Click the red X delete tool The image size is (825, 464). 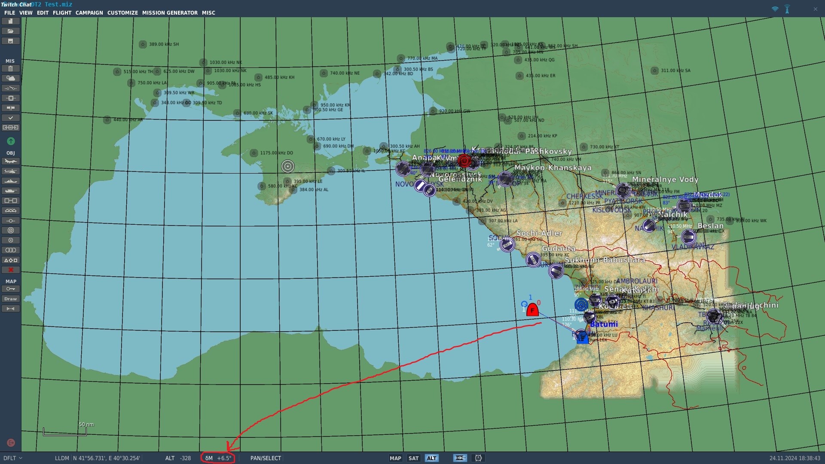pyautogui.click(x=11, y=270)
